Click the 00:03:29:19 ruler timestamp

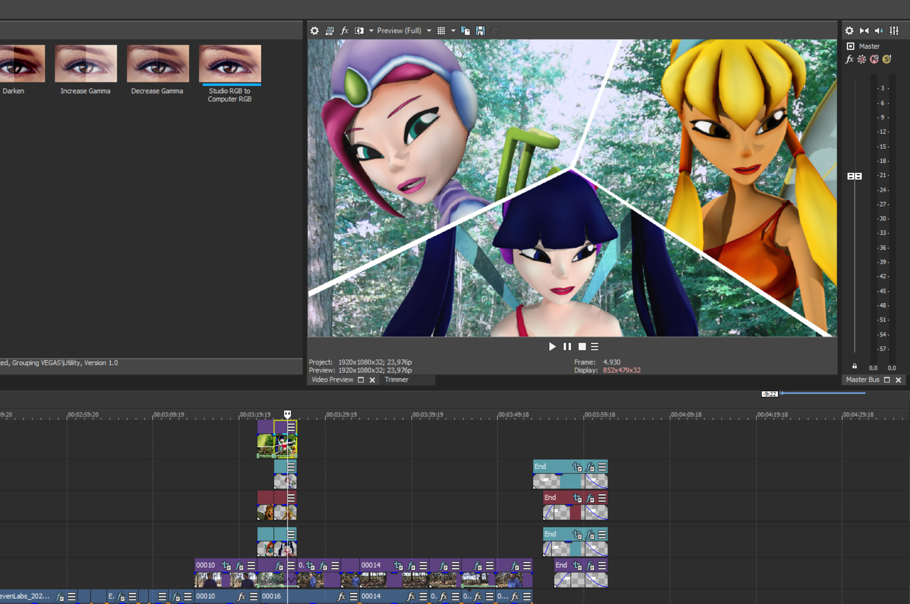(x=341, y=414)
